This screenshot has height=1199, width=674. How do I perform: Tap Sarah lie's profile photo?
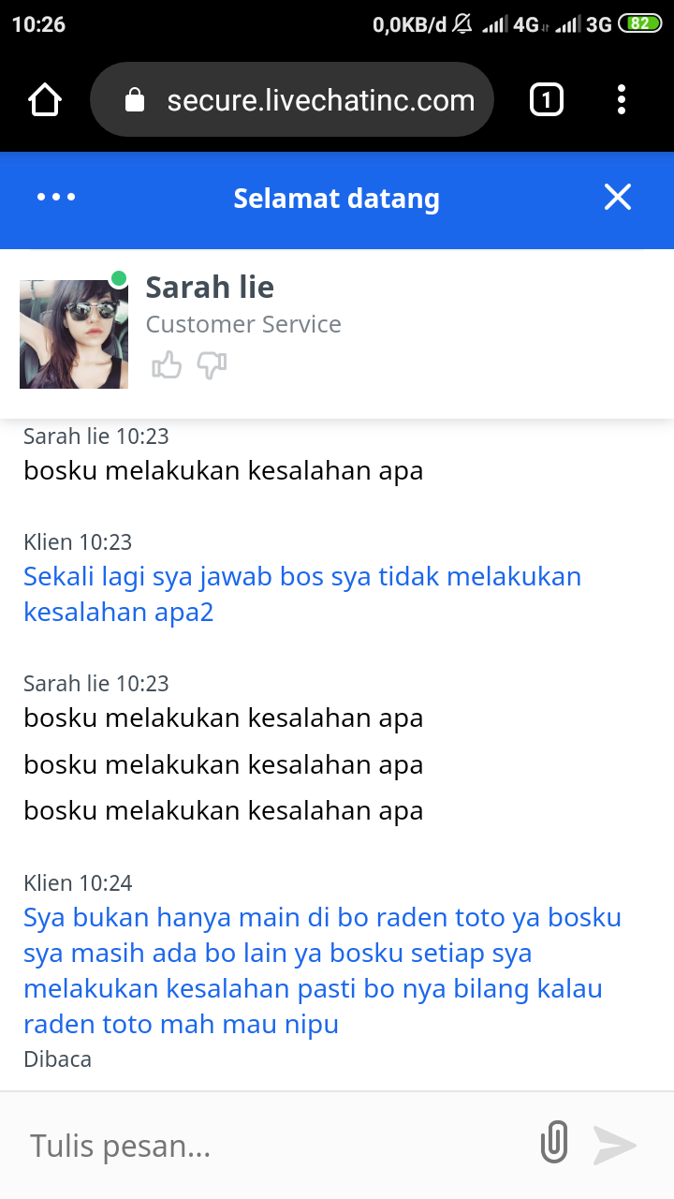pyautogui.click(x=73, y=333)
